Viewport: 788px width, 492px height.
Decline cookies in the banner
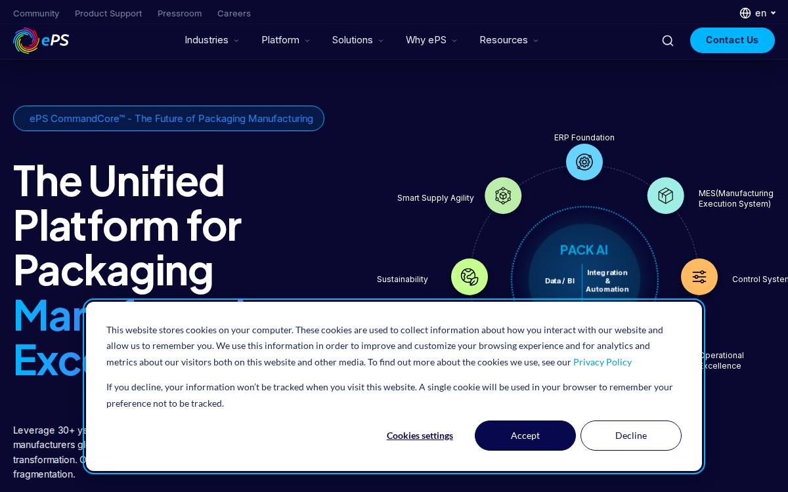click(631, 436)
